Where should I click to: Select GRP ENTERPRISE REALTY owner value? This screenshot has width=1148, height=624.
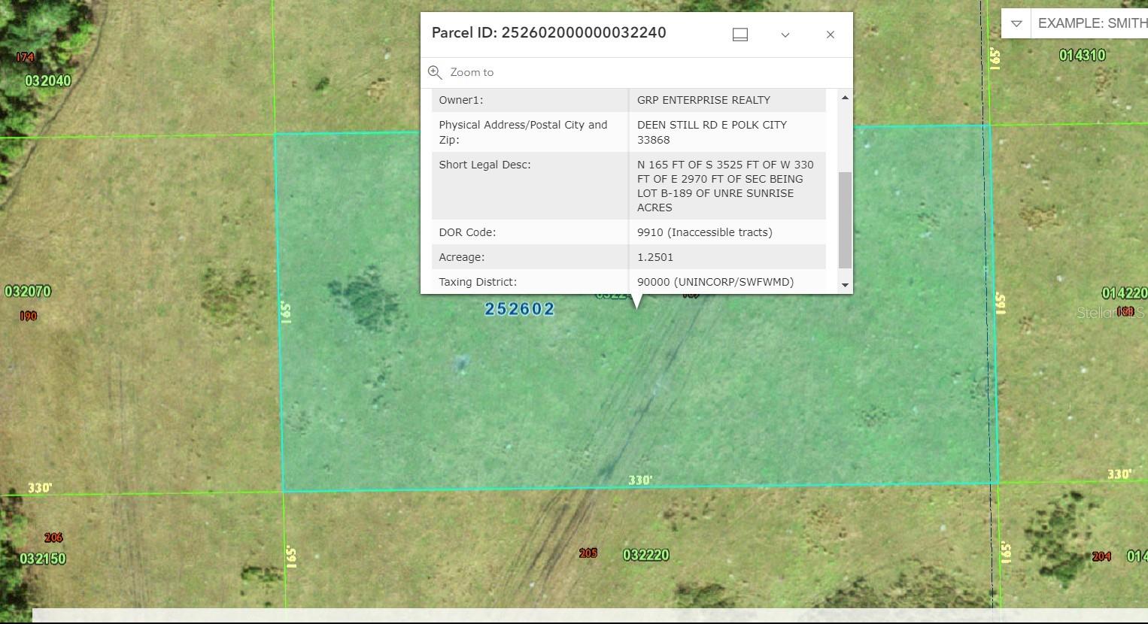click(x=703, y=100)
